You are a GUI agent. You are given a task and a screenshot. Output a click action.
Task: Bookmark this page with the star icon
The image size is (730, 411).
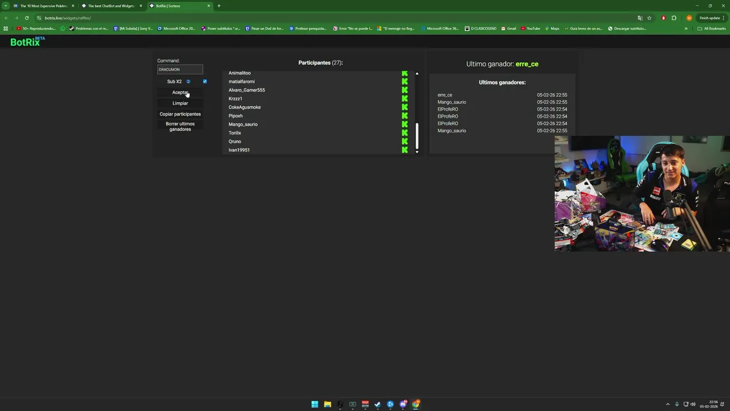(x=649, y=18)
